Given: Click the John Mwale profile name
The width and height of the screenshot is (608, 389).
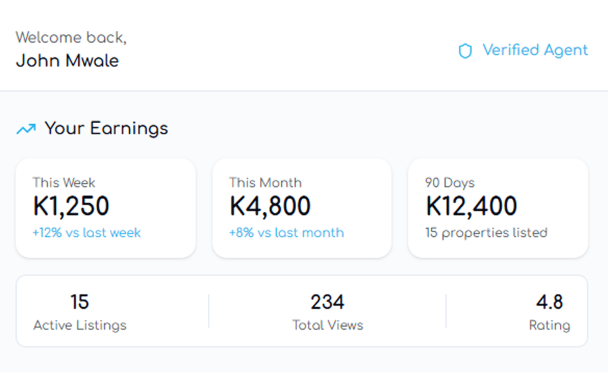Looking at the screenshot, I should click(x=67, y=61).
